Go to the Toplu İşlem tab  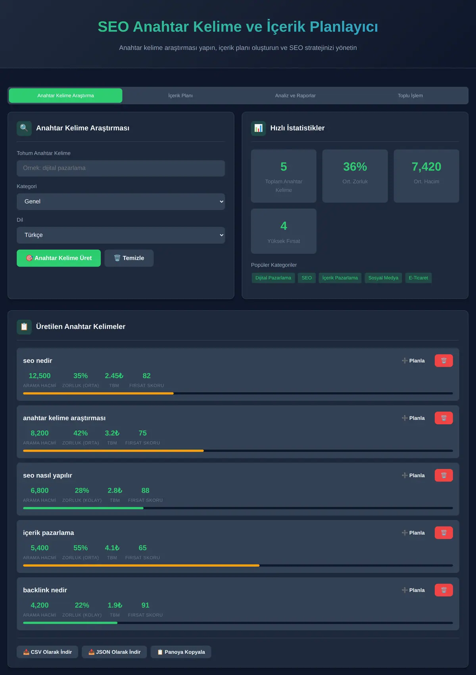pos(410,96)
